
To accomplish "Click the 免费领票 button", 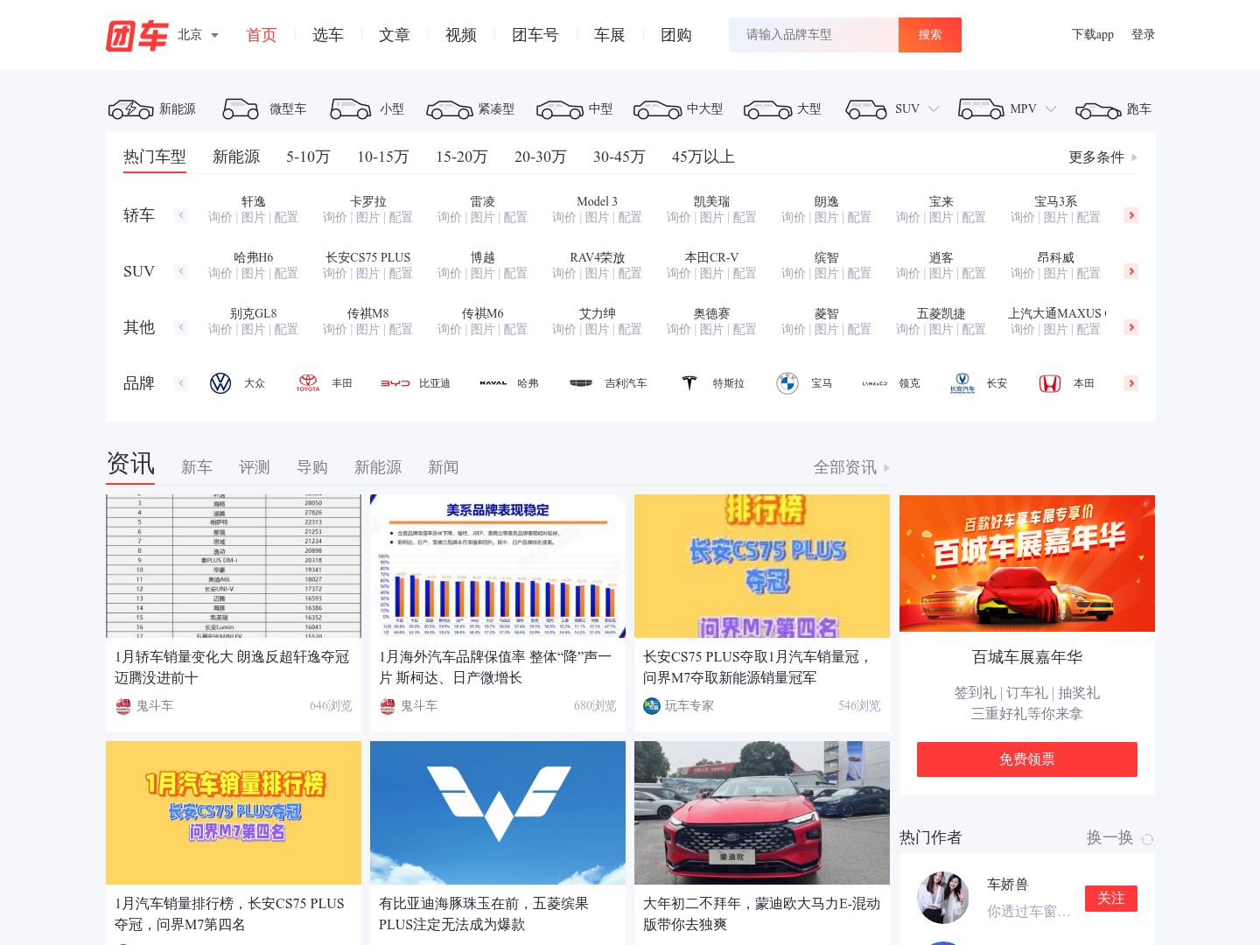I will tap(1027, 759).
